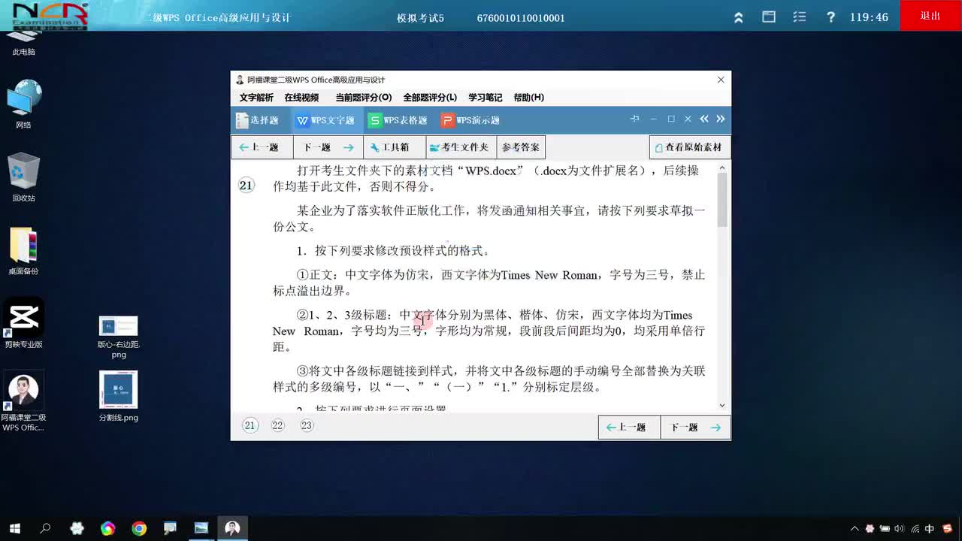This screenshot has height=541, width=962.
Task: Click the colorful circular taskbar app icon
Action: 107,528
